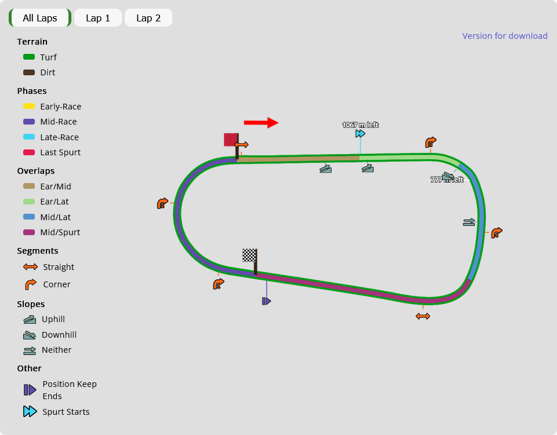
Task: Click the uphill marker under the tan segment
Action: point(325,169)
